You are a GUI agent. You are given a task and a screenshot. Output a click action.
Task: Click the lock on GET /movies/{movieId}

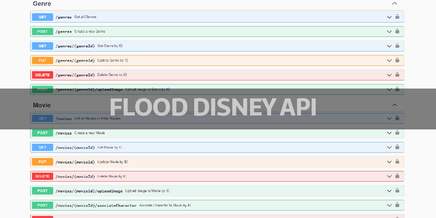(x=397, y=147)
